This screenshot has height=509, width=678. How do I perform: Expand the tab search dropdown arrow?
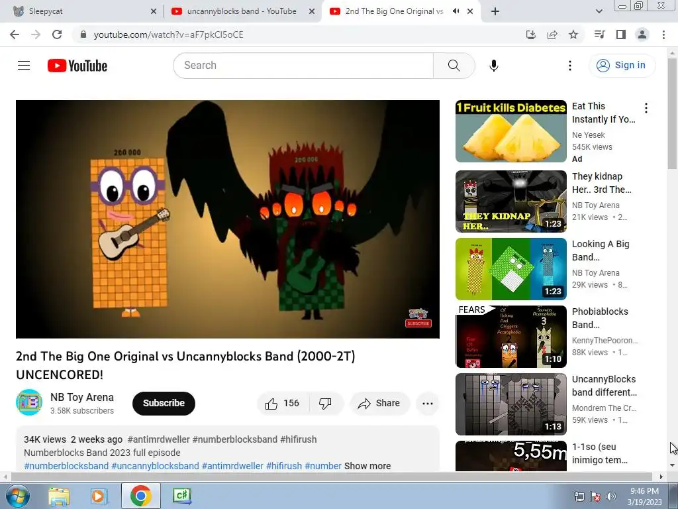tap(599, 11)
